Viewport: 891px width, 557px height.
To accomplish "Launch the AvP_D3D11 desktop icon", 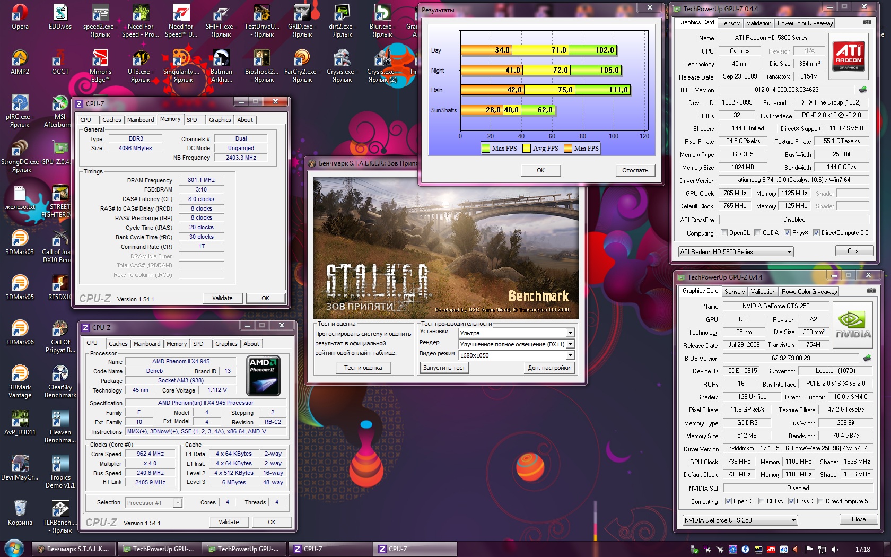I will (20, 422).
